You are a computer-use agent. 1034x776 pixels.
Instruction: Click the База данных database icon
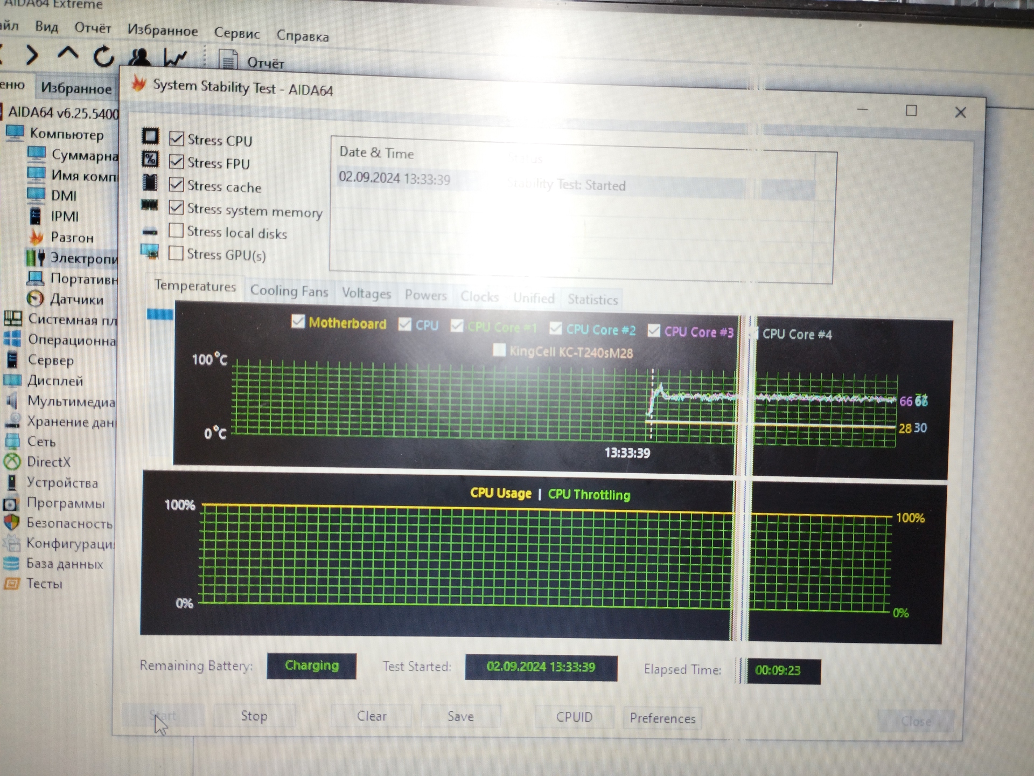click(11, 563)
